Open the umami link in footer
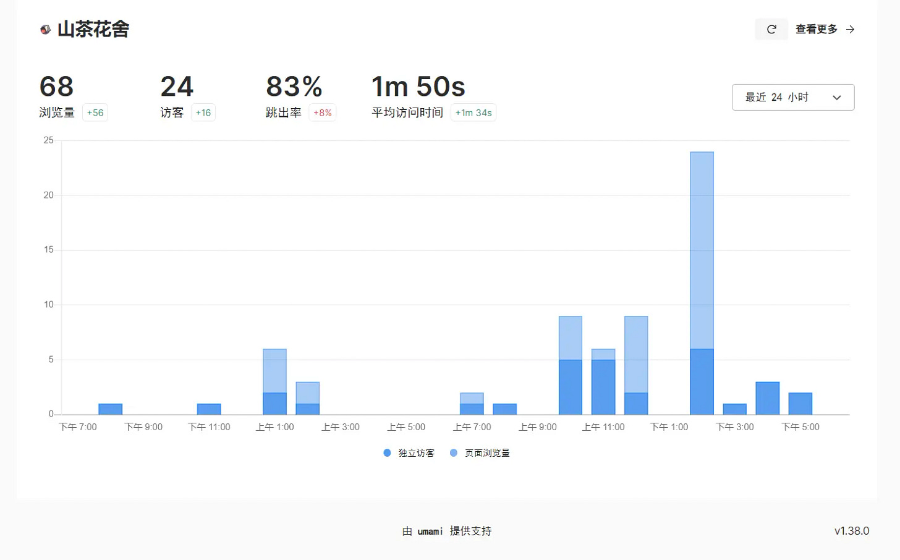900x560 pixels. [430, 531]
